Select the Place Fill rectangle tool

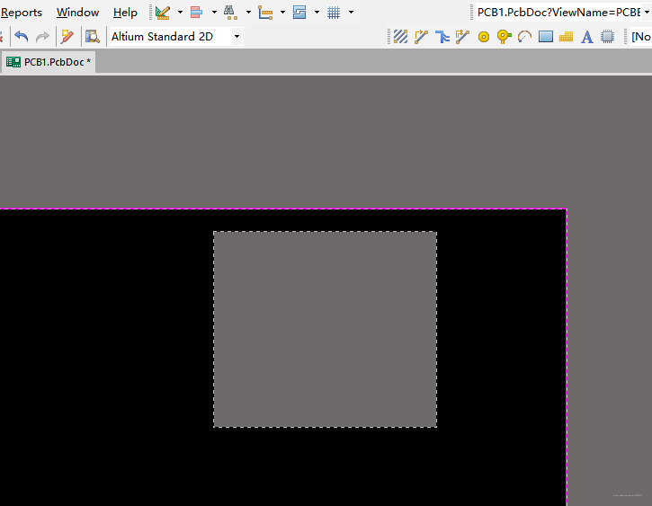[x=546, y=37]
